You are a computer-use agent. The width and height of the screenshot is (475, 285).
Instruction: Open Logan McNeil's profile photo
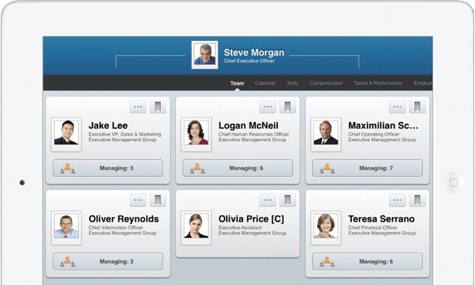click(196, 134)
